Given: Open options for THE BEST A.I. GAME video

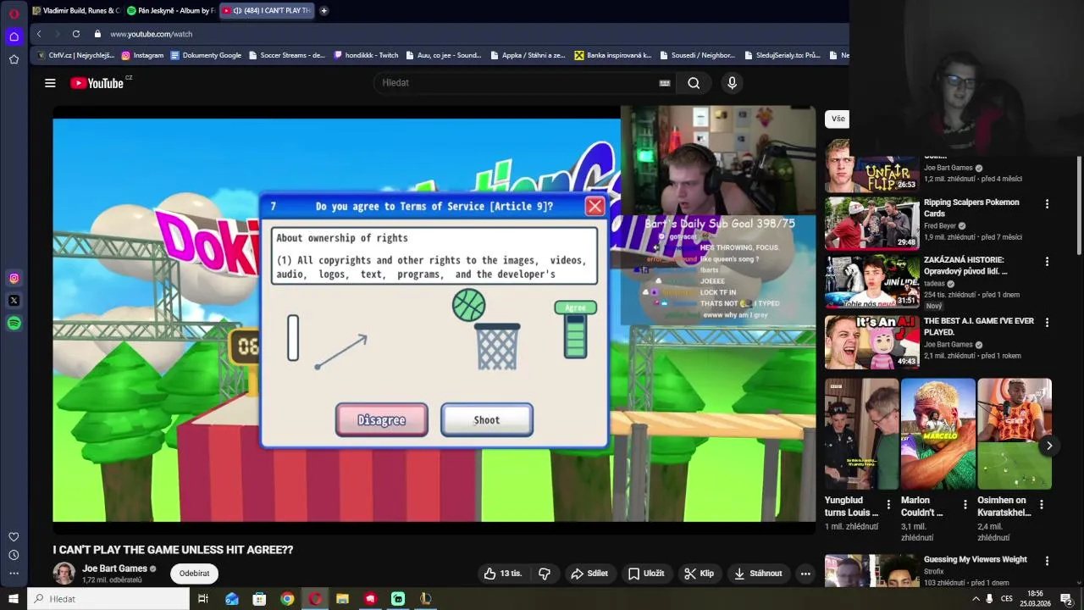Looking at the screenshot, I should (1047, 323).
